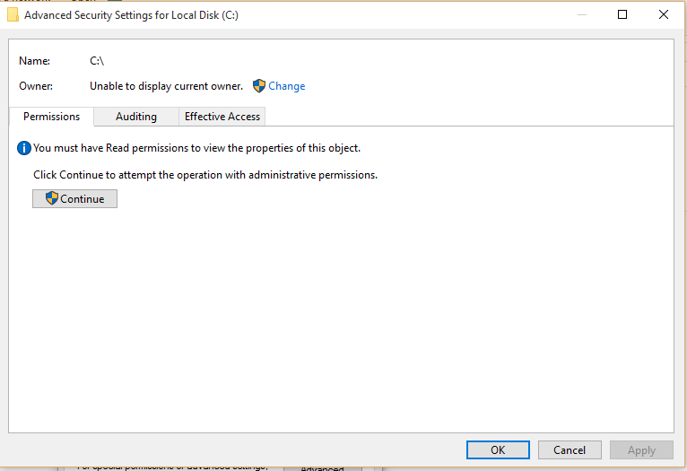The image size is (687, 471).
Task: Switch to the Permissions tab
Action: pyautogui.click(x=51, y=117)
